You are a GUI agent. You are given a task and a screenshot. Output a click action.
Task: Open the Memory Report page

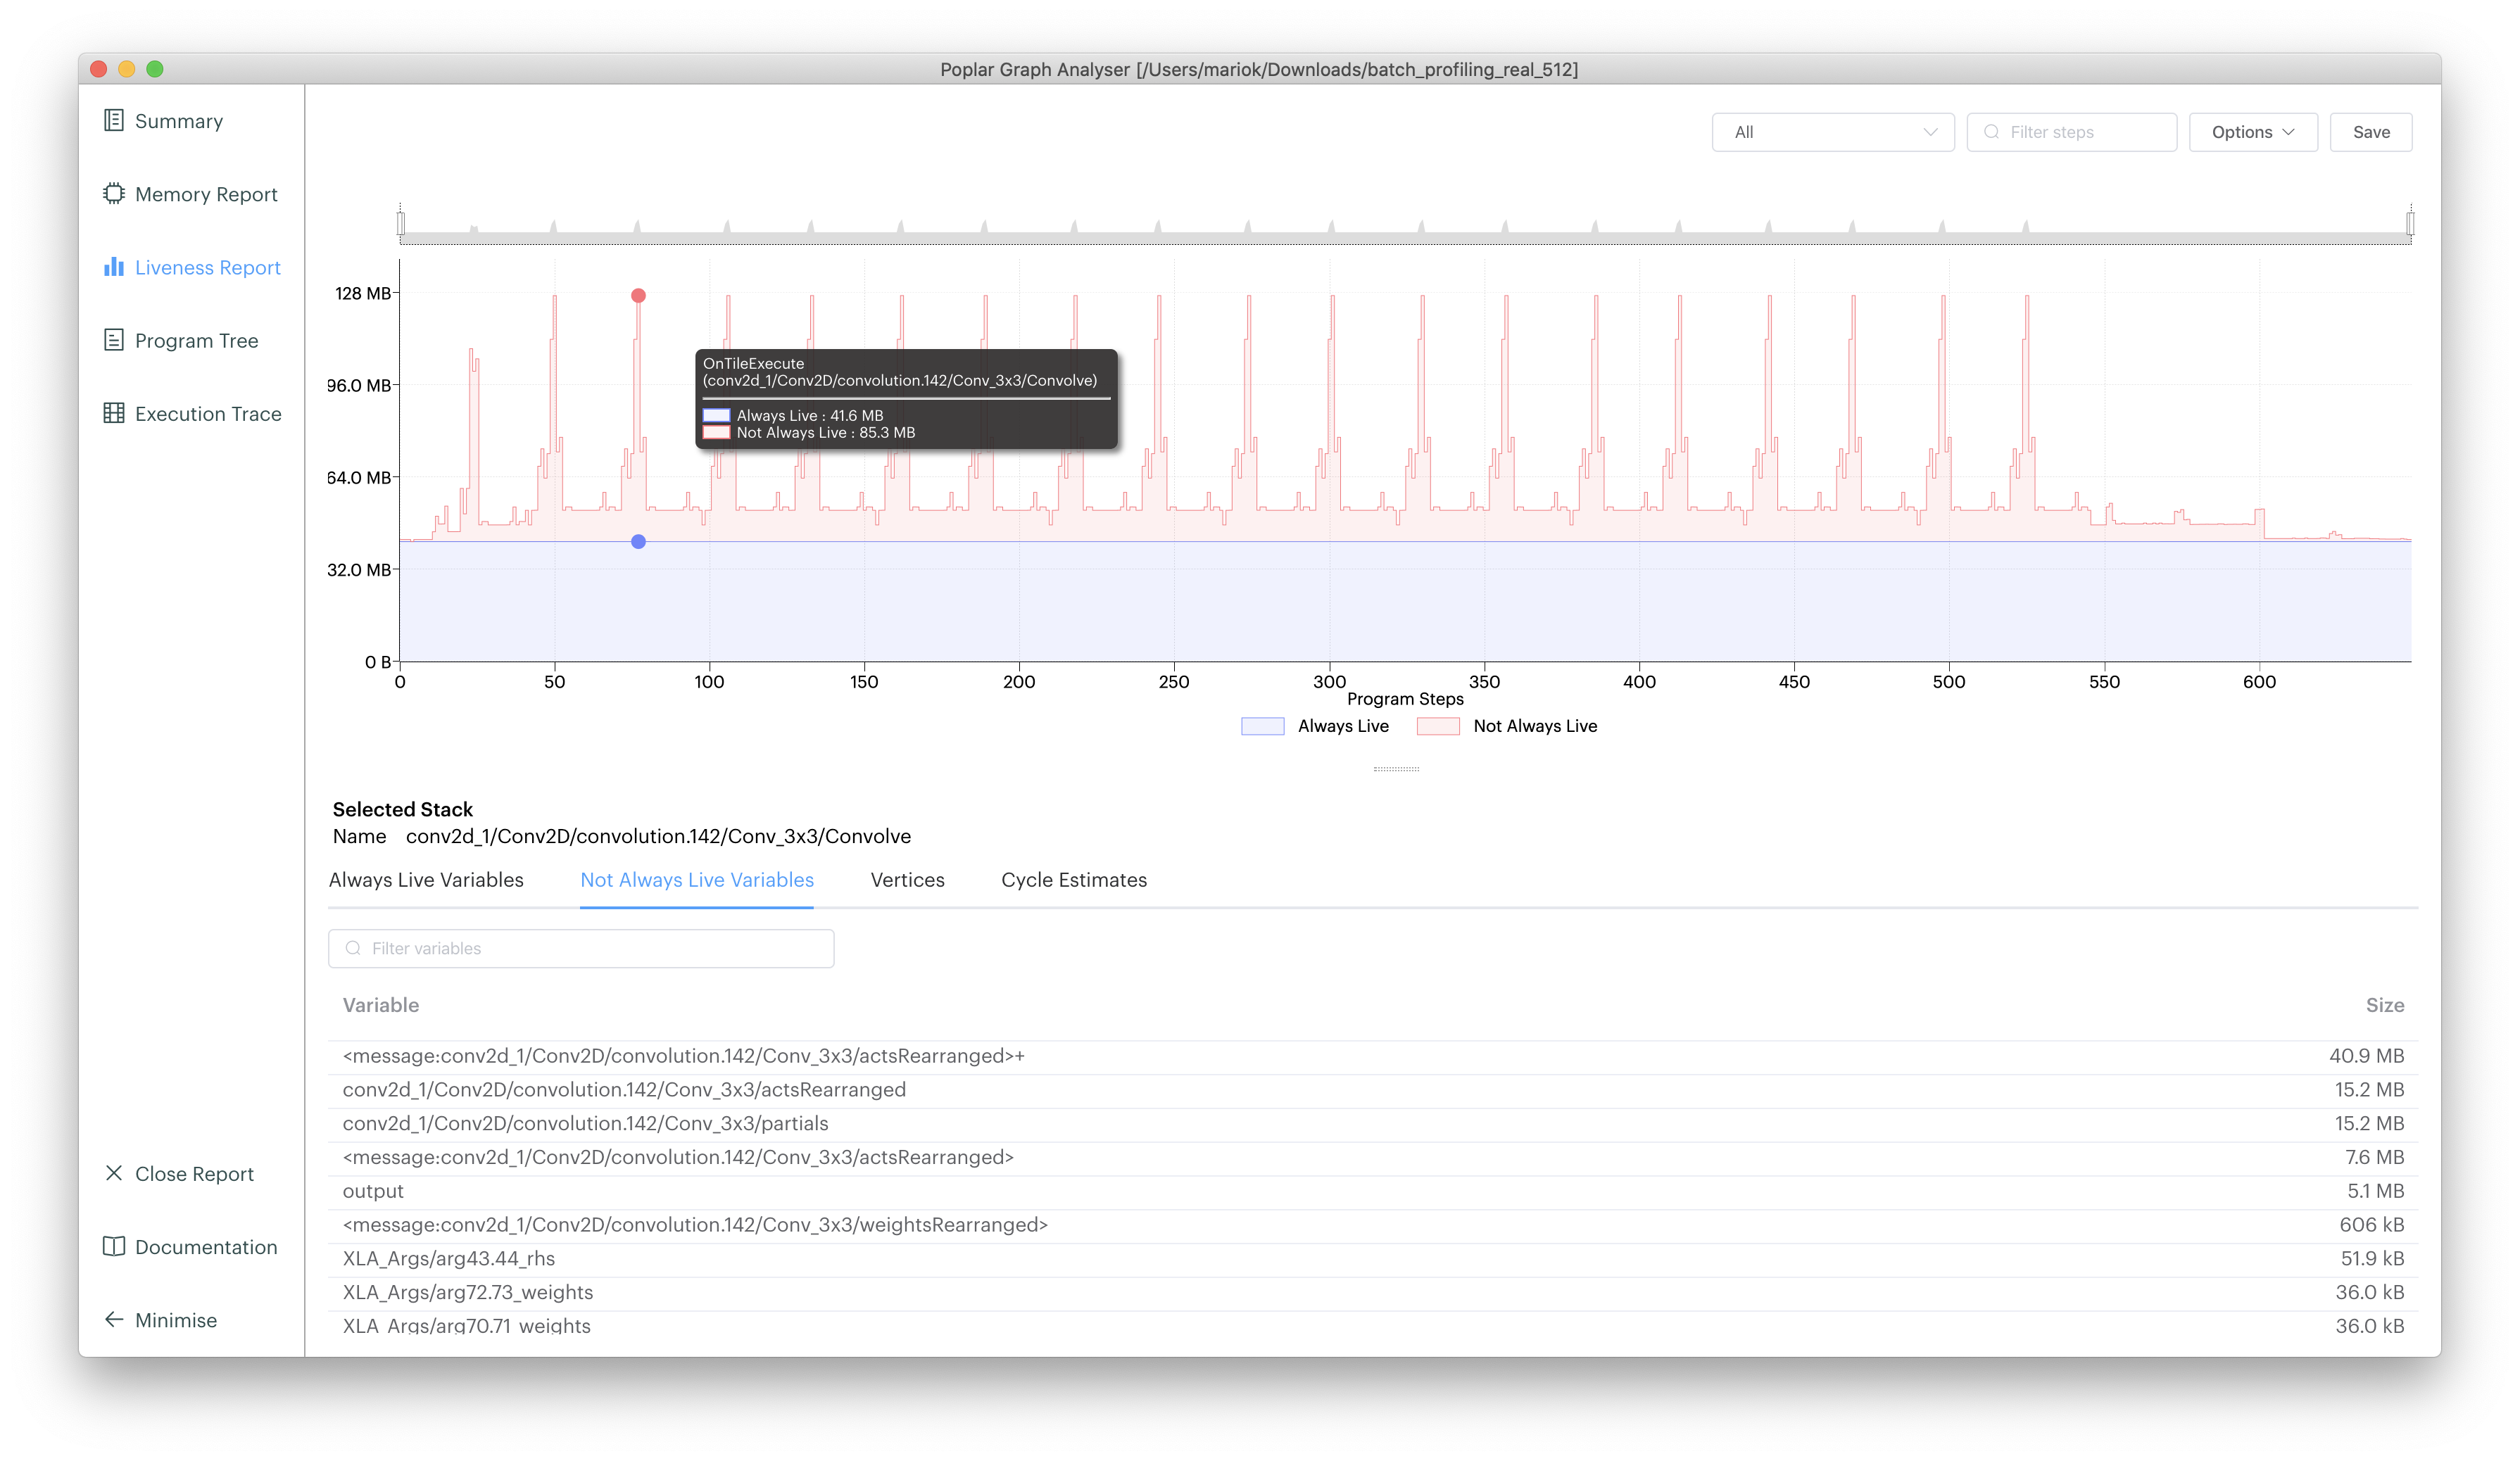[206, 194]
